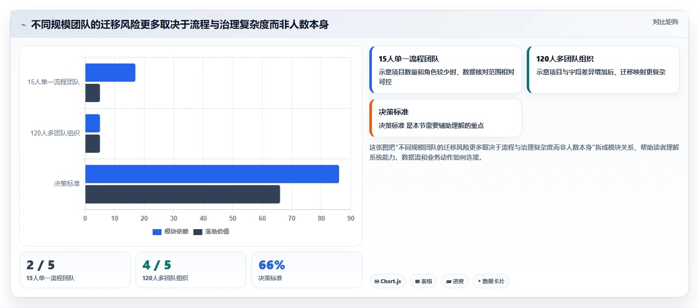Click the 决策标准 y-axis label
The width and height of the screenshot is (699, 308).
coord(67,184)
